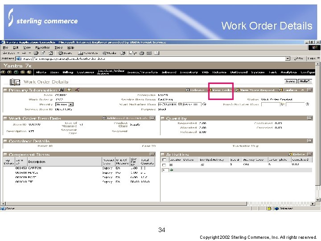Open the Alerts menu in Yantra

[x=41, y=72]
